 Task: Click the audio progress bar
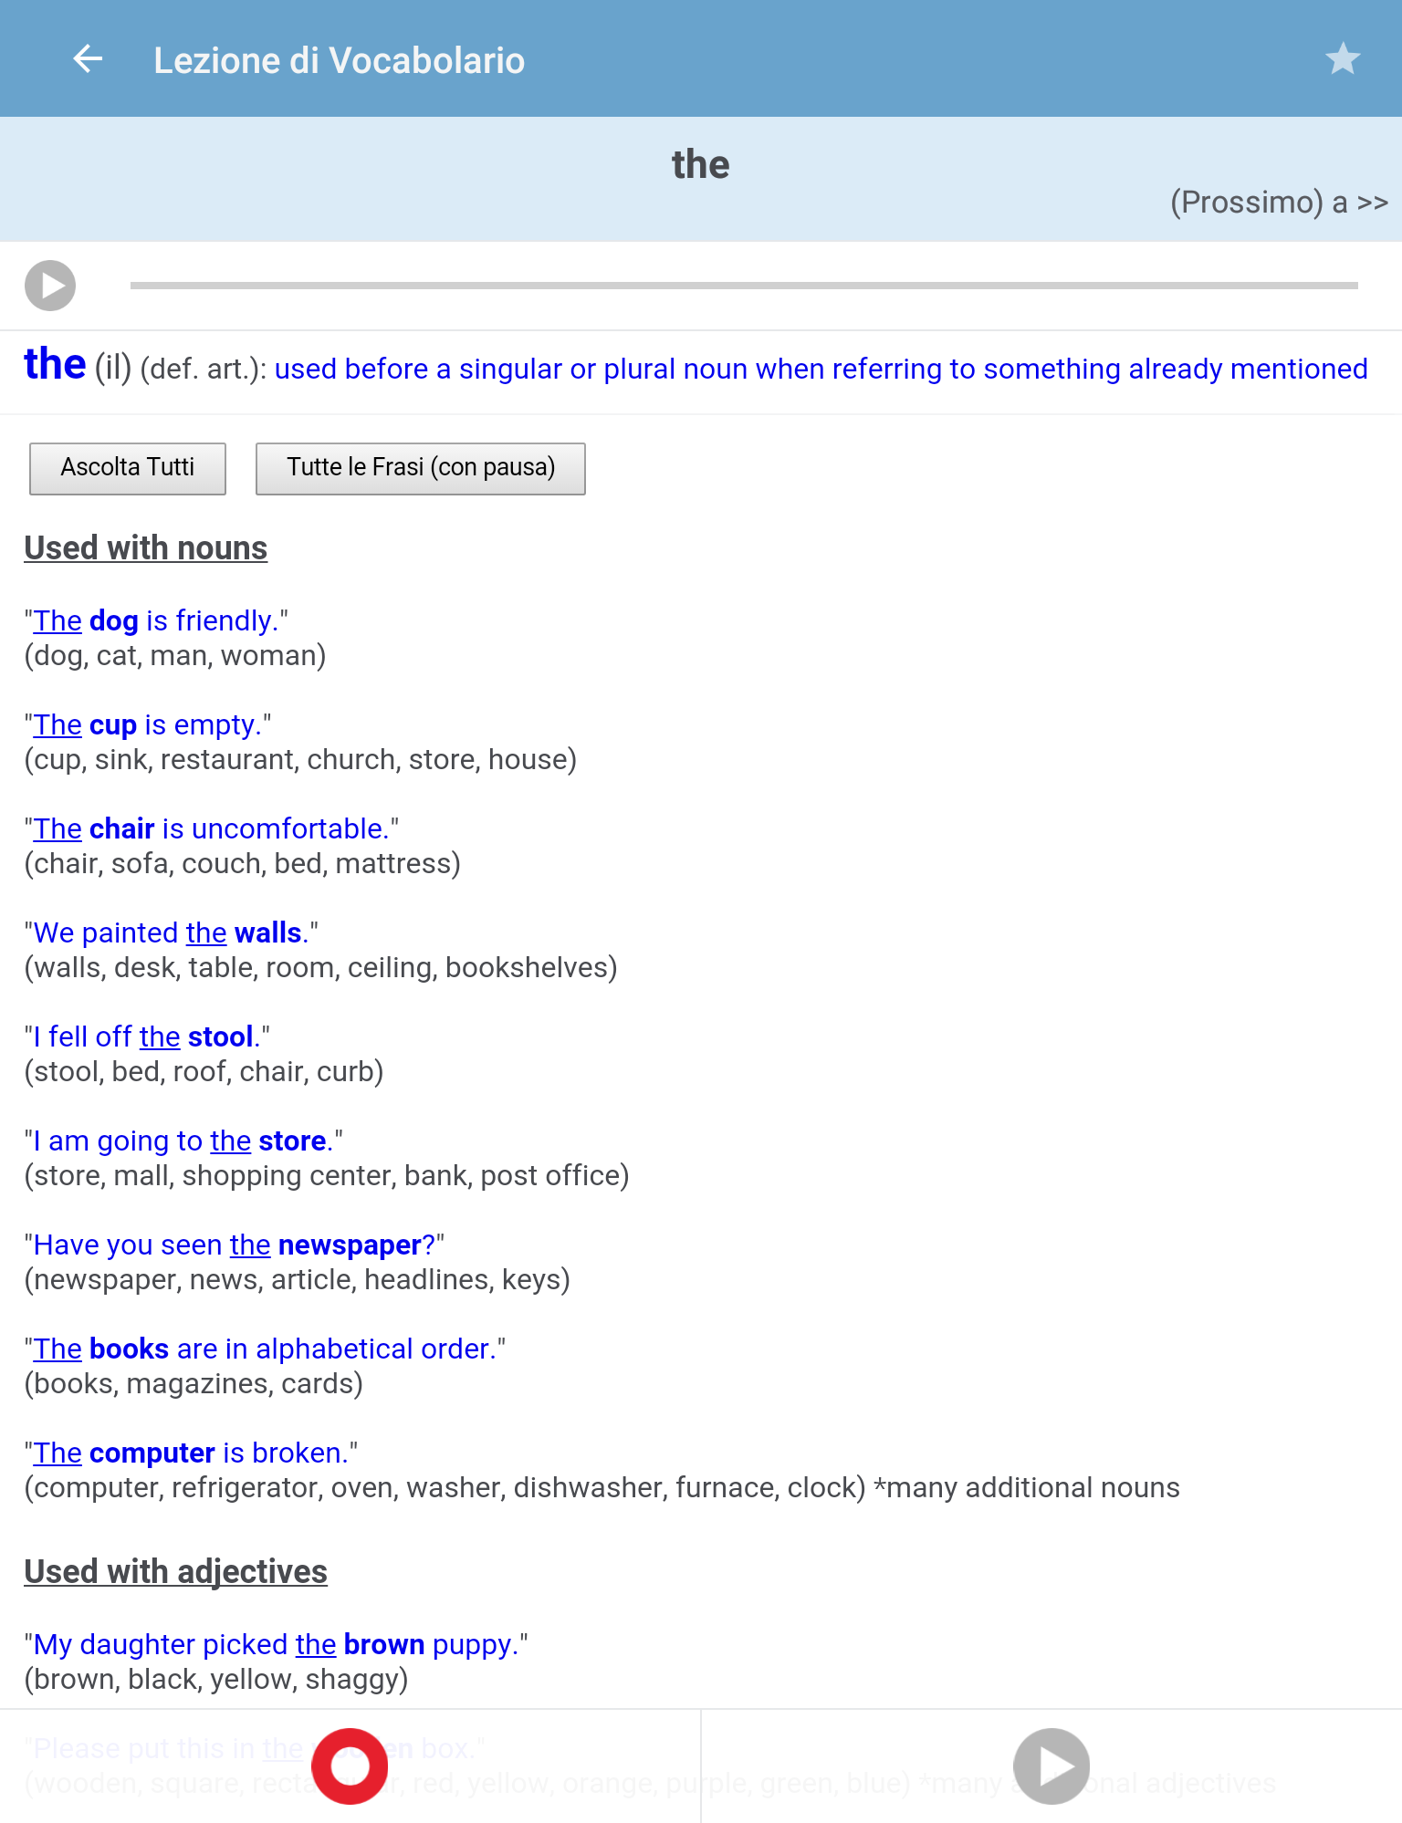(x=744, y=286)
